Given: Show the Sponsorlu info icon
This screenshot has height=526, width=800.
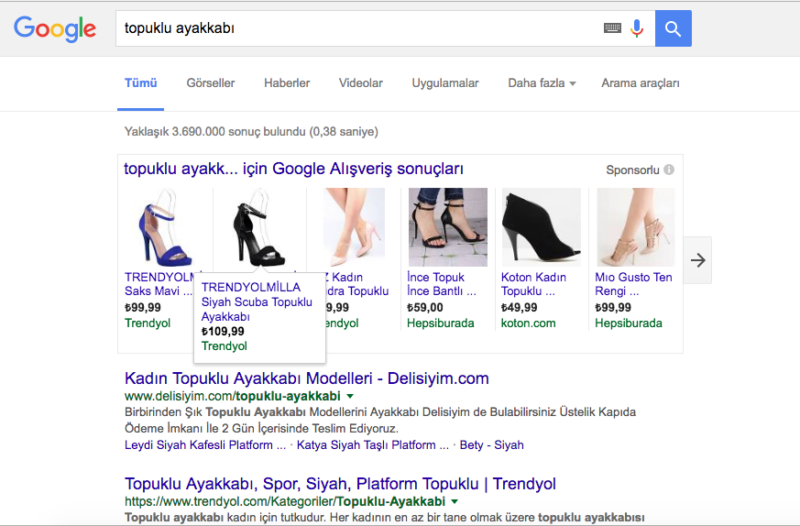Looking at the screenshot, I should pos(669,170).
